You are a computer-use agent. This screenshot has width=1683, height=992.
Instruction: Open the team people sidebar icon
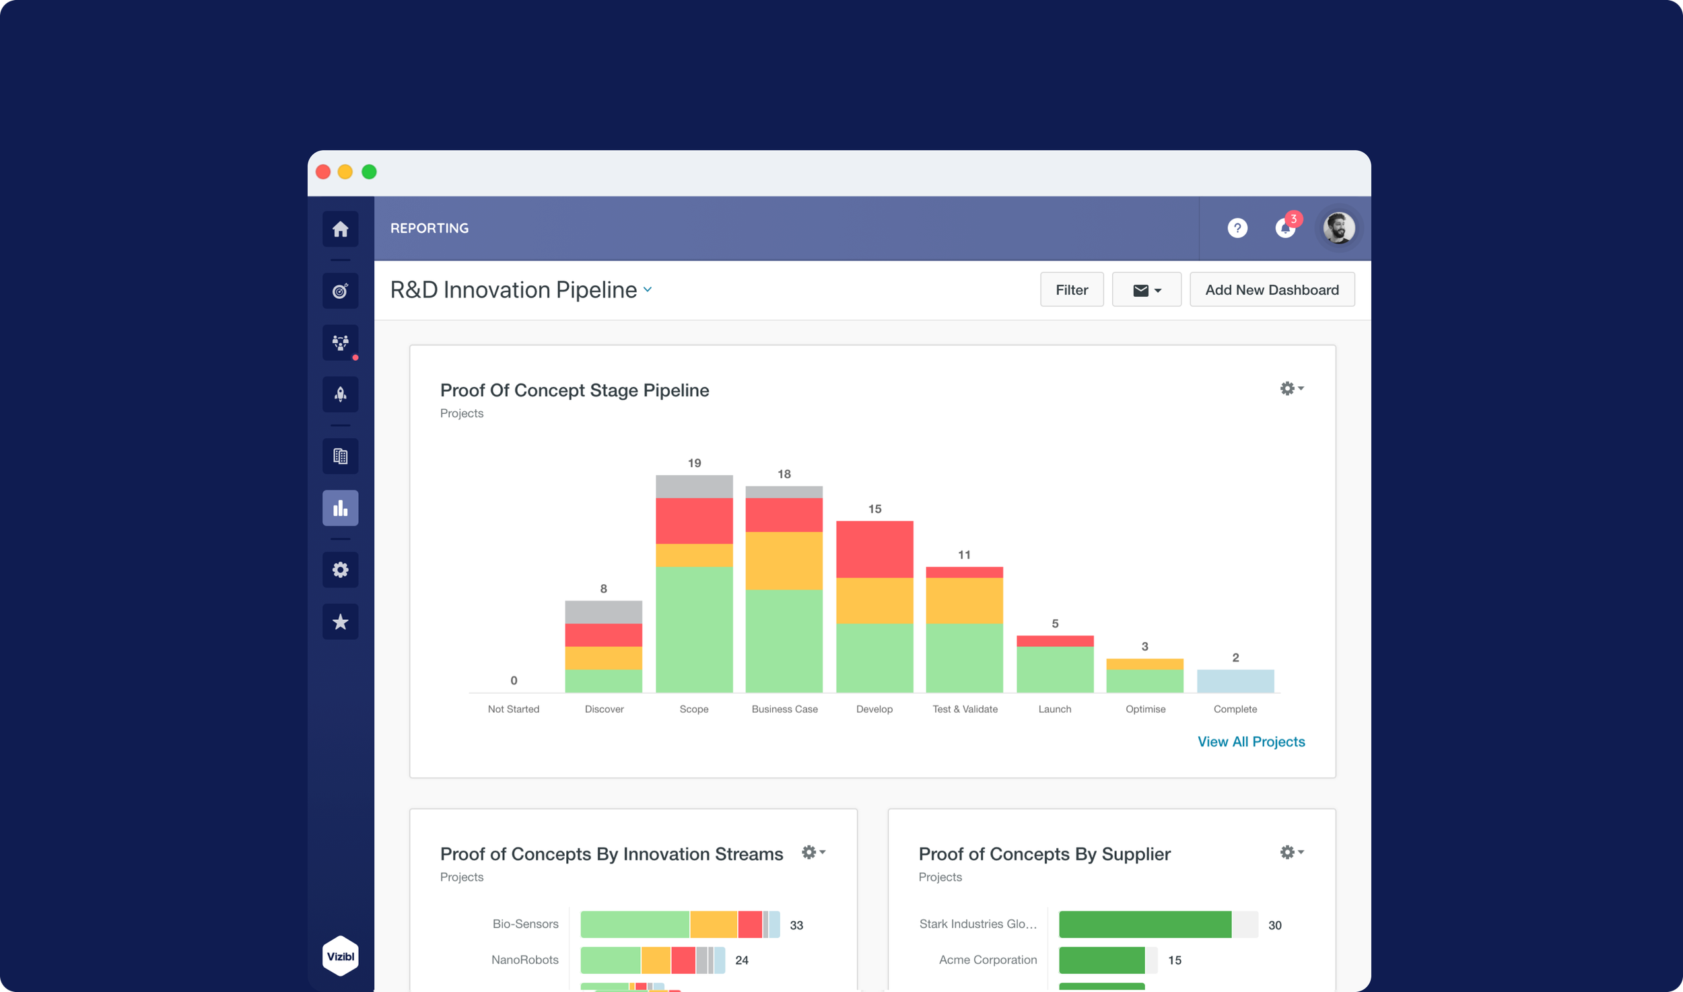[x=340, y=343]
